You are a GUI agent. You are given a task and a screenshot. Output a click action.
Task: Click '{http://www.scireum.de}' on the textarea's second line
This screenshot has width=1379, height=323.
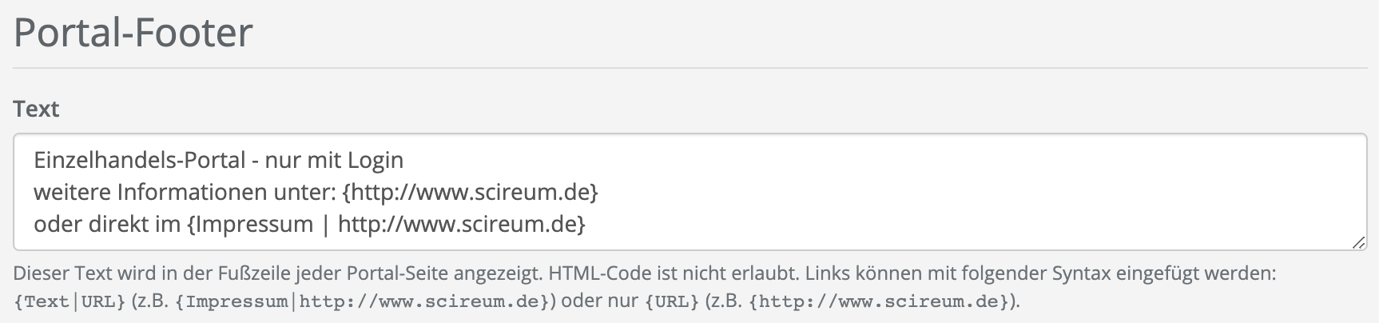click(x=470, y=193)
